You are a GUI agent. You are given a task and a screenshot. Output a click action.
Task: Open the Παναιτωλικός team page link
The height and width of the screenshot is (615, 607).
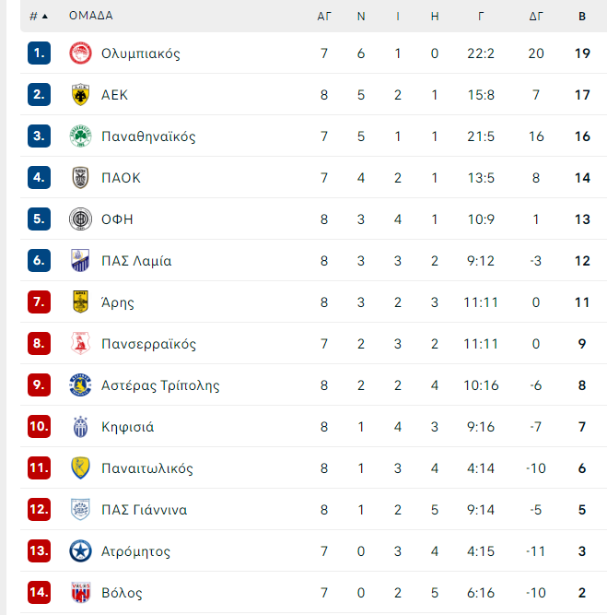tap(147, 468)
